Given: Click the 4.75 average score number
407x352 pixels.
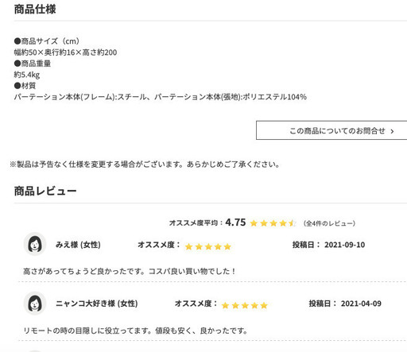Looking at the screenshot, I should 235,222.
